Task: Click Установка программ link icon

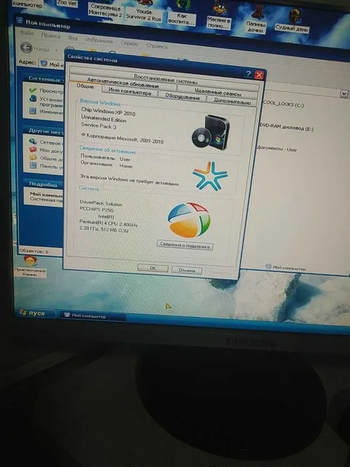Action: click(33, 99)
